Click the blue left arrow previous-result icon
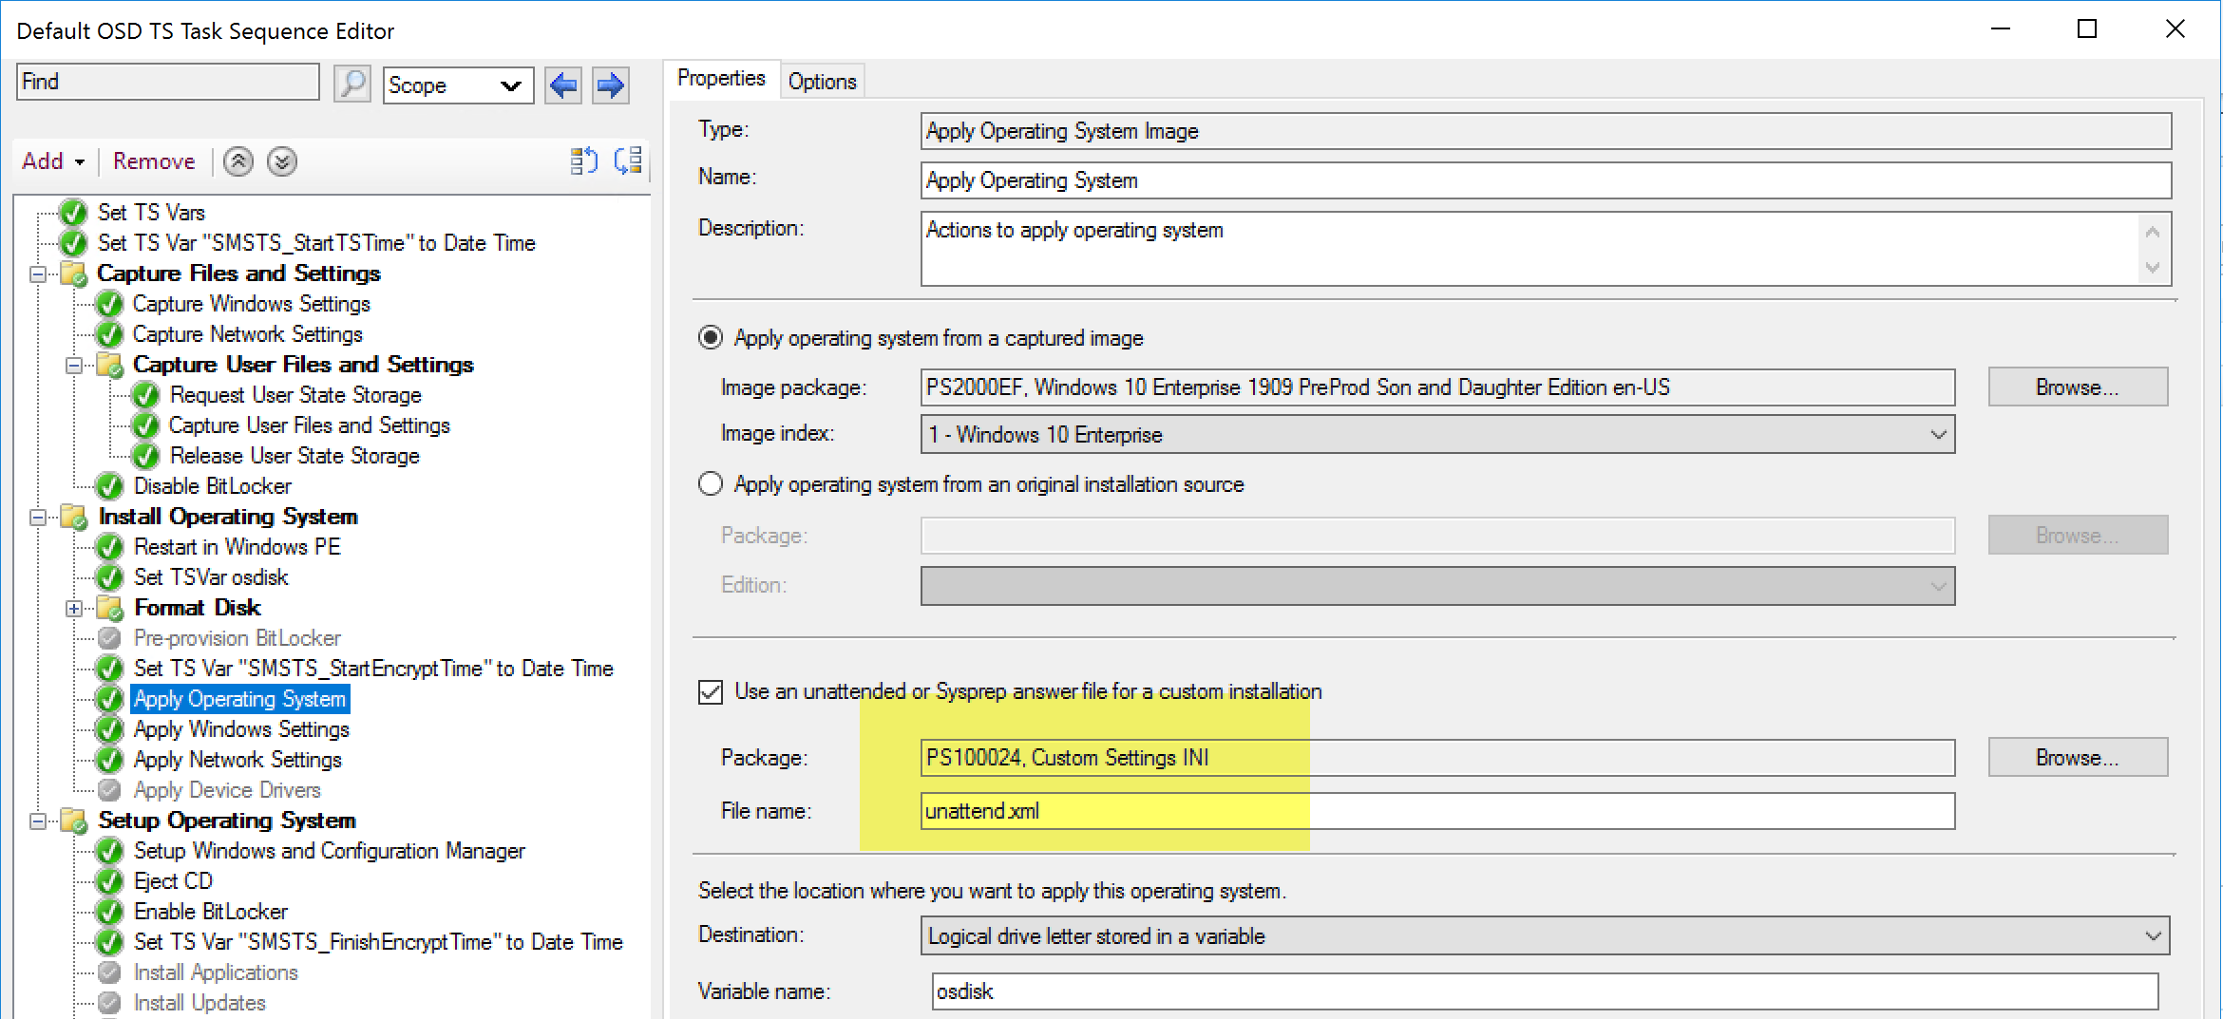Screen dimensions: 2223x1019 [x=563, y=85]
